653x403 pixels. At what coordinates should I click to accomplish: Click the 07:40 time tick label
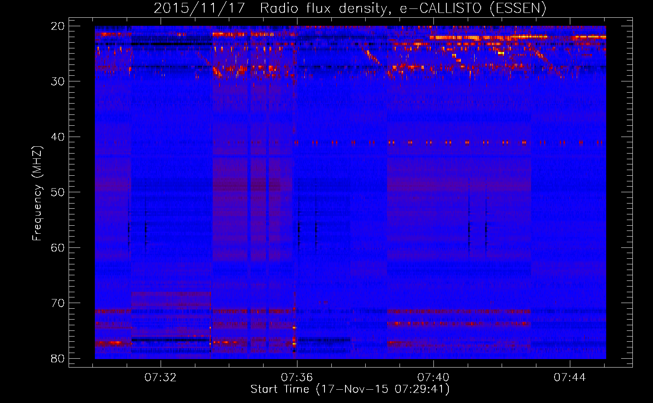(x=433, y=378)
